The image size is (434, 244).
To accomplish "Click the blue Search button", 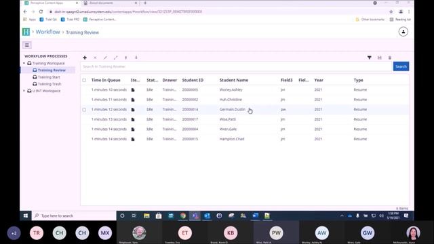I will tap(401, 66).
